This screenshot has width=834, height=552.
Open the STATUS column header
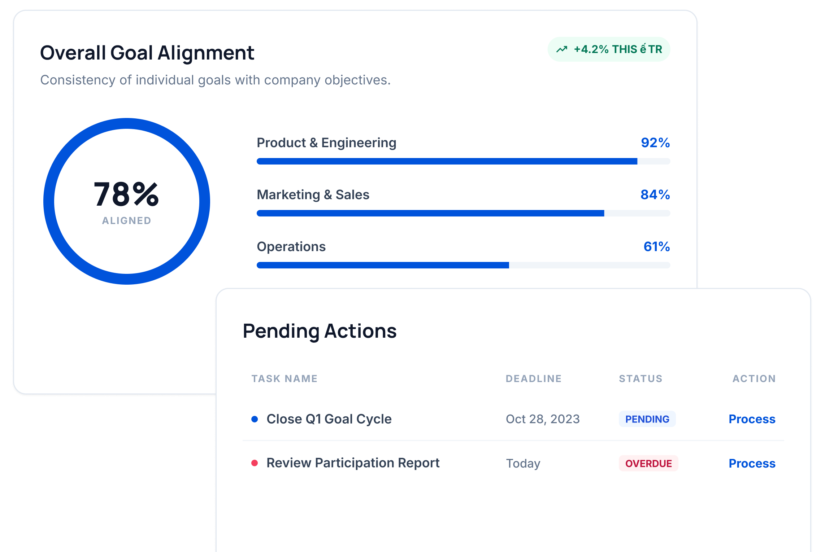click(640, 378)
